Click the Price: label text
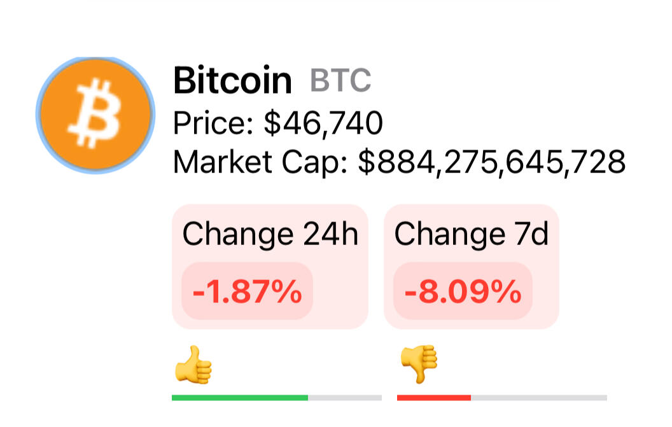 [213, 123]
